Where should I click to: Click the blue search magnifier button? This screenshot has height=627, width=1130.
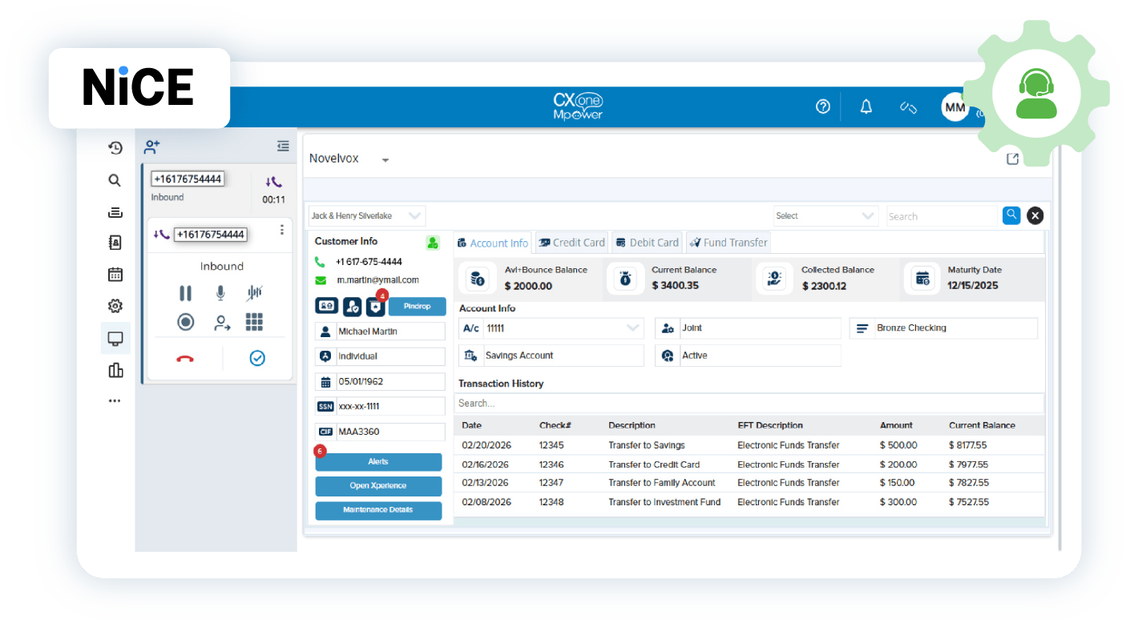(1011, 215)
